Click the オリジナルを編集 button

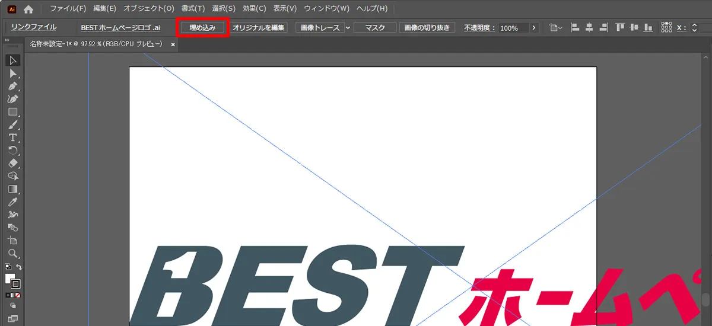(259, 28)
